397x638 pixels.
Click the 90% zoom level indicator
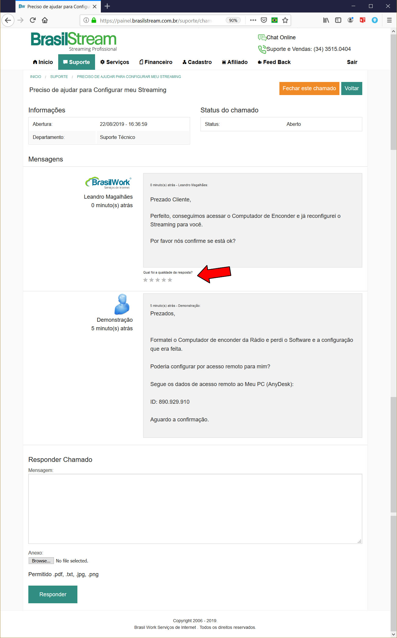[233, 20]
